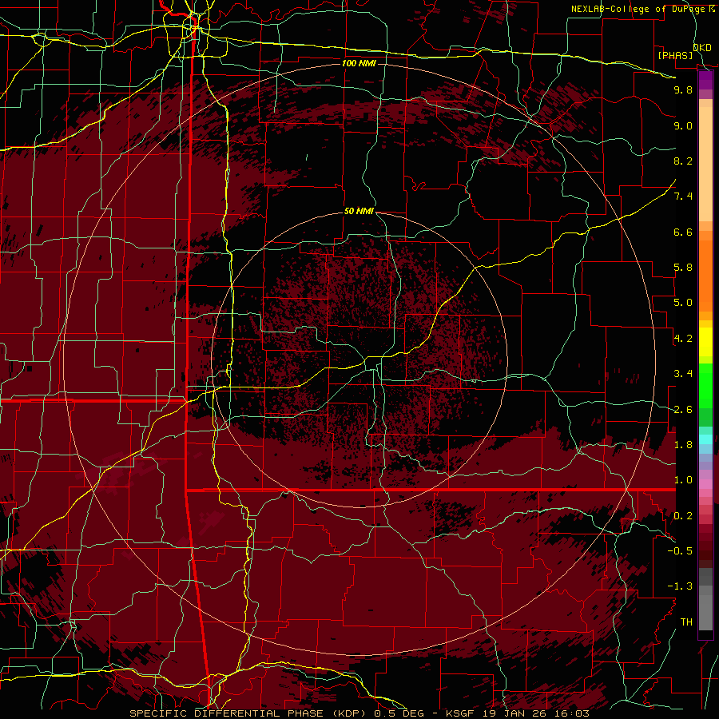Click the cyan color bar segment
The height and width of the screenshot is (719, 719).
705,439
